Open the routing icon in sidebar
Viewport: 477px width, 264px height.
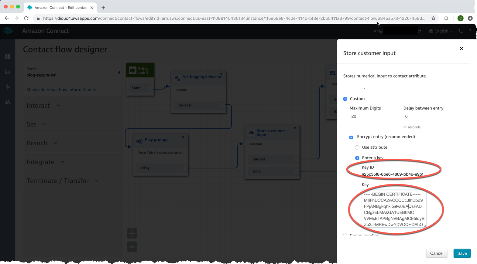pyautogui.click(x=8, y=87)
